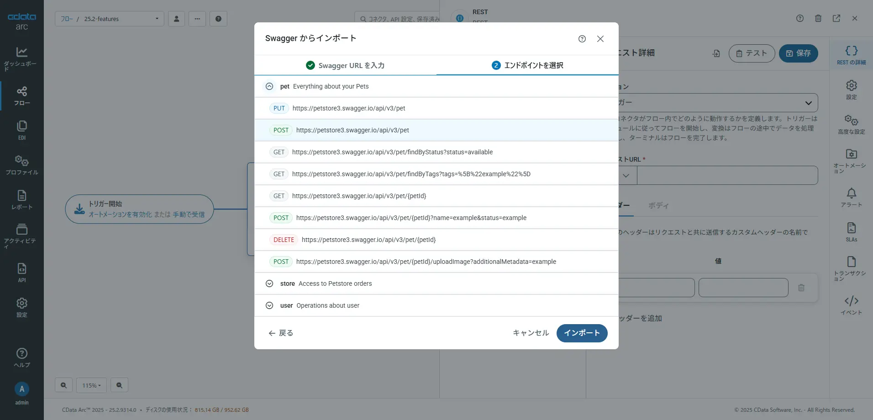Image resolution: width=873 pixels, height=420 pixels.
Task: Open the REST の詳細 panel tab
Action: [852, 55]
